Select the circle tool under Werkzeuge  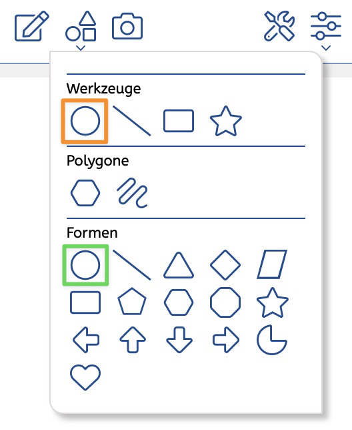[85, 121]
